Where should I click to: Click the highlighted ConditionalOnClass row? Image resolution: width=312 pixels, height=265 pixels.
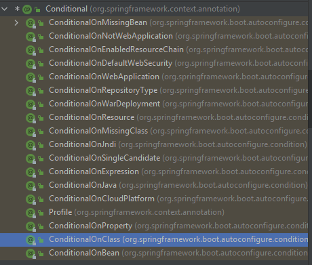(x=154, y=240)
